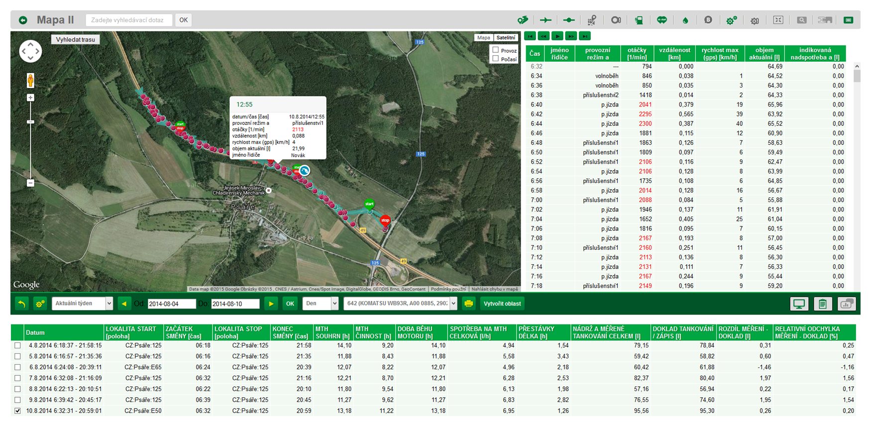
Task: Click the map zoom slider track
Action: [x=30, y=149]
